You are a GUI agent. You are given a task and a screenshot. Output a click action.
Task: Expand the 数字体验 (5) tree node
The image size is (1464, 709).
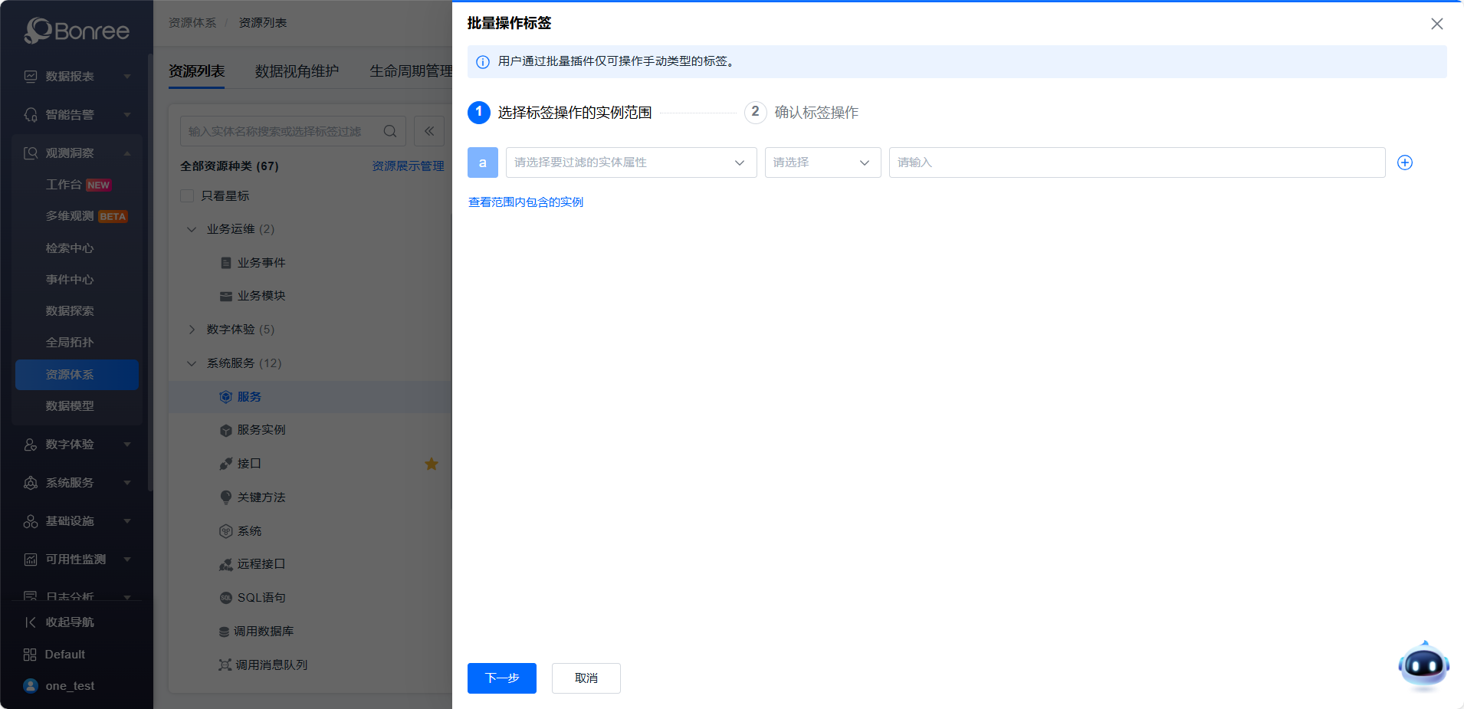(x=192, y=330)
